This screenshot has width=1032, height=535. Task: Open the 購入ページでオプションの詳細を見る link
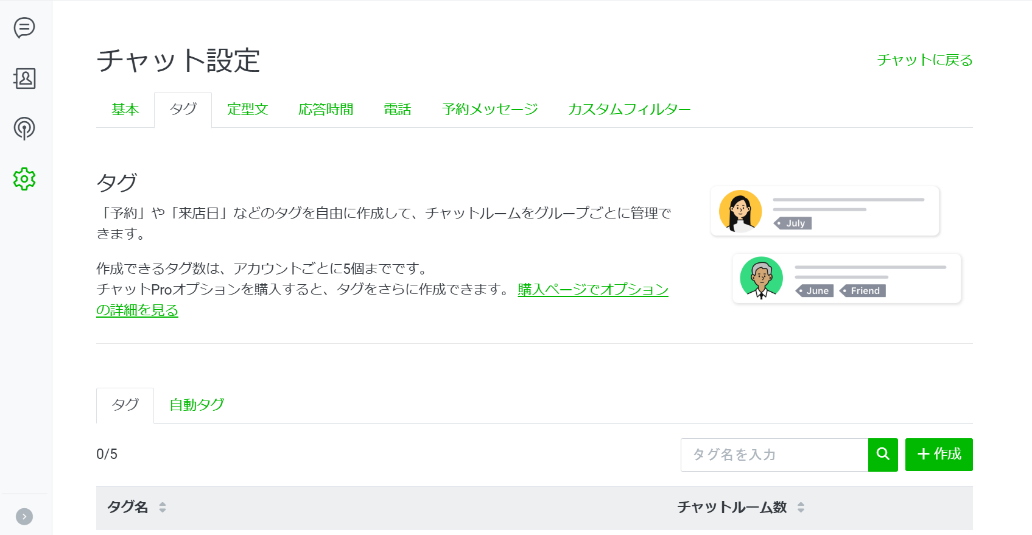(592, 290)
